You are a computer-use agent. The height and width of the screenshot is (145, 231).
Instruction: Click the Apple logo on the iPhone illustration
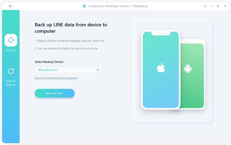161,68
